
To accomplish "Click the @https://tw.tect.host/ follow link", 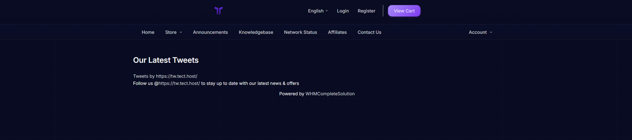I will pos(179,83).
